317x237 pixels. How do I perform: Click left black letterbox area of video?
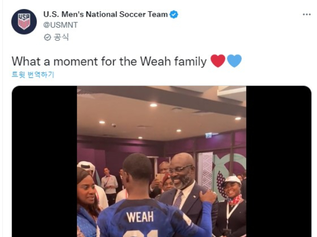pyautogui.click(x=44, y=161)
